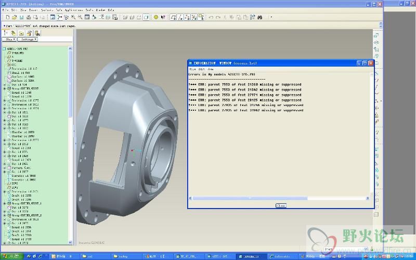The image size is (416, 260).
Task: Open File menu in Information Window
Action: click(192, 69)
